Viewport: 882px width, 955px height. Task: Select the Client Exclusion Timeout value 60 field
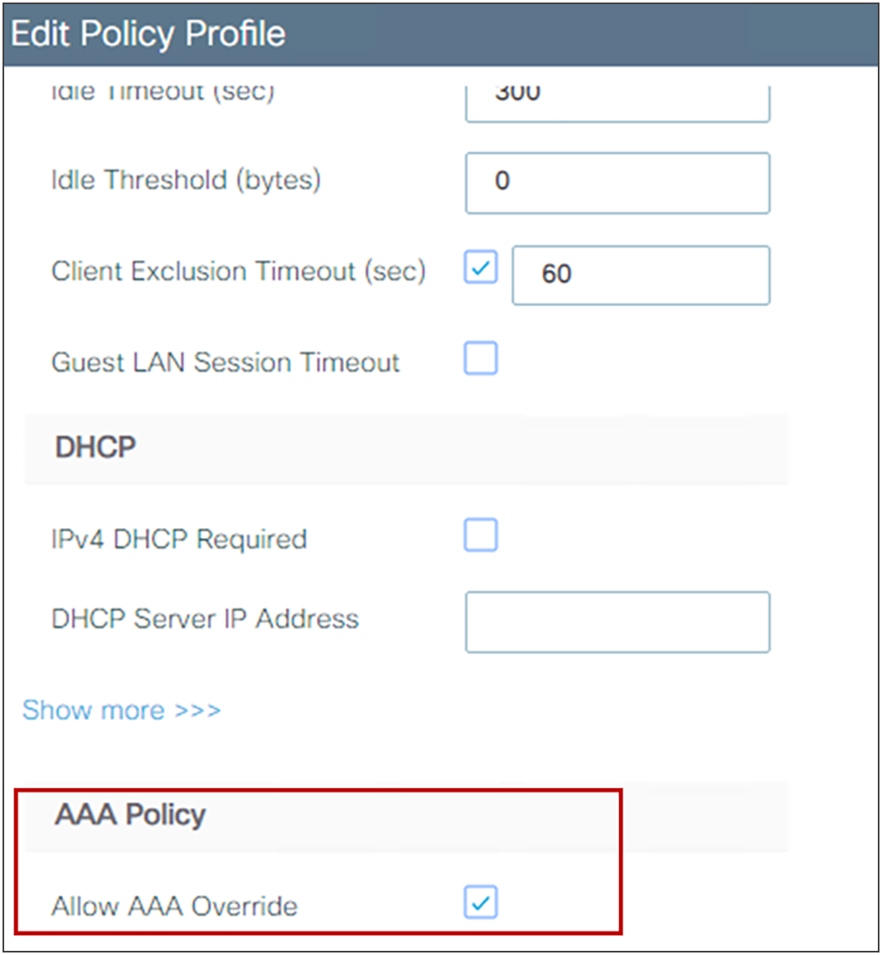click(x=641, y=275)
